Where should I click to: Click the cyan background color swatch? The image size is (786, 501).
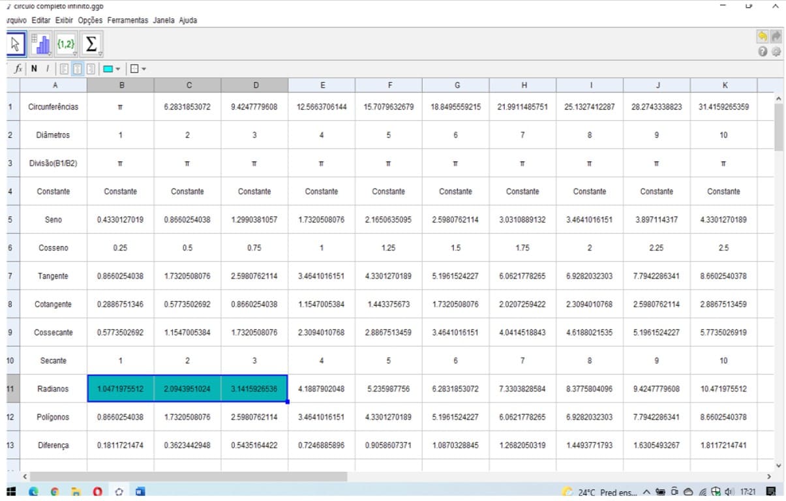pyautogui.click(x=108, y=68)
